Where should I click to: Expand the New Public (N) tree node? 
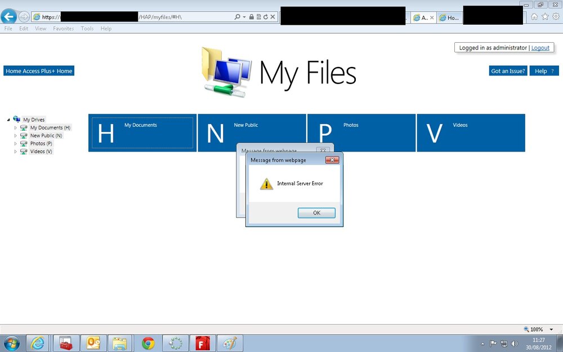click(15, 135)
